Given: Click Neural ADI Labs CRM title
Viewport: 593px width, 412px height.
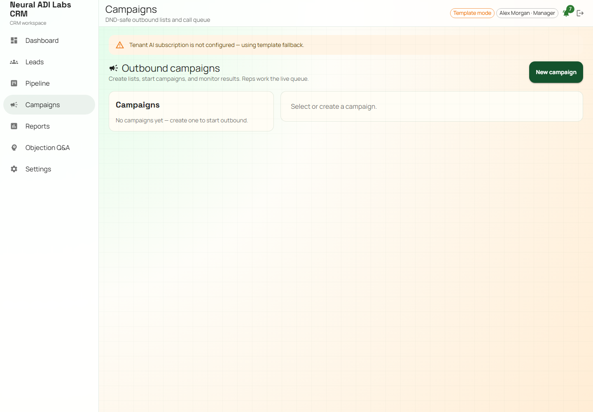Looking at the screenshot, I should 40,9.
